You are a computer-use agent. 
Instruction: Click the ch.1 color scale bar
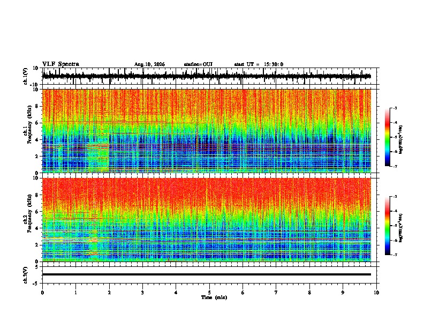click(x=388, y=137)
